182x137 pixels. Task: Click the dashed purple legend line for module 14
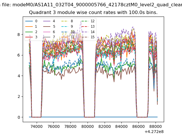point(85,32)
